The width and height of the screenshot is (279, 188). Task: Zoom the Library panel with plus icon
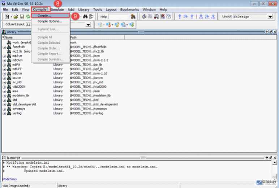pos(267,32)
